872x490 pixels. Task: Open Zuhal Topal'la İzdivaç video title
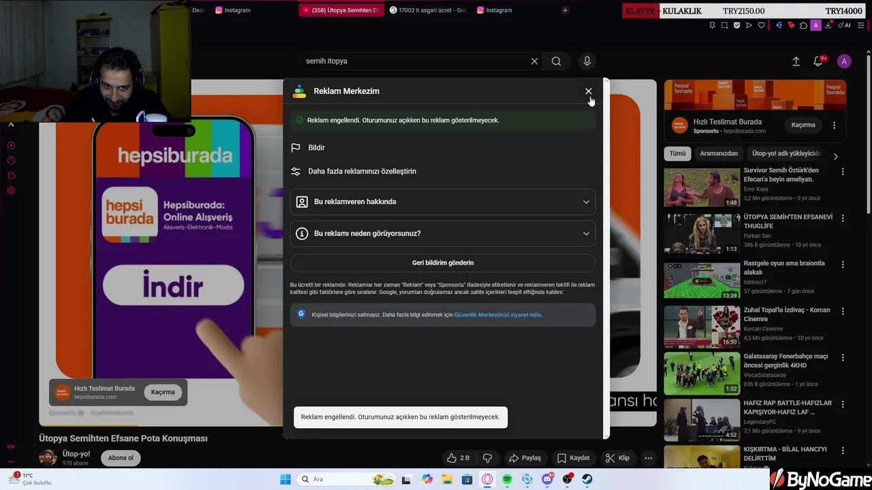click(x=787, y=314)
